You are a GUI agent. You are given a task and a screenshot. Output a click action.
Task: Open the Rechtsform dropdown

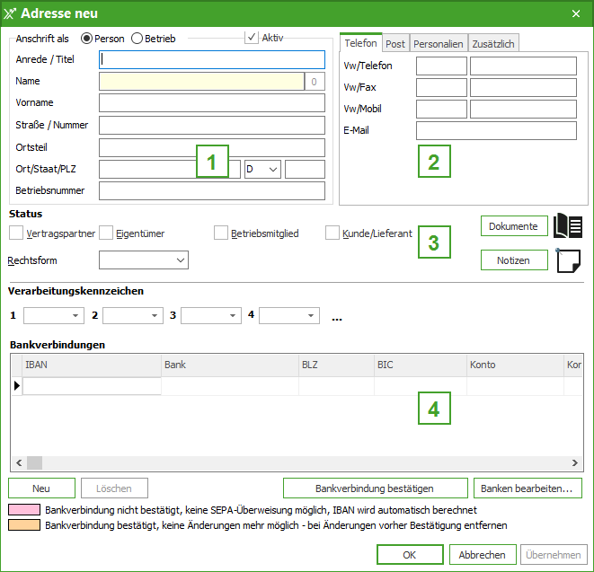click(144, 260)
